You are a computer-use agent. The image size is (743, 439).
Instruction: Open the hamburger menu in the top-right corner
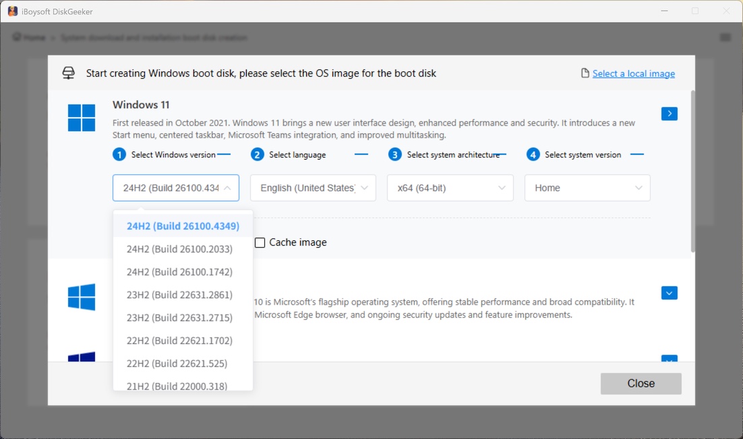[725, 37]
